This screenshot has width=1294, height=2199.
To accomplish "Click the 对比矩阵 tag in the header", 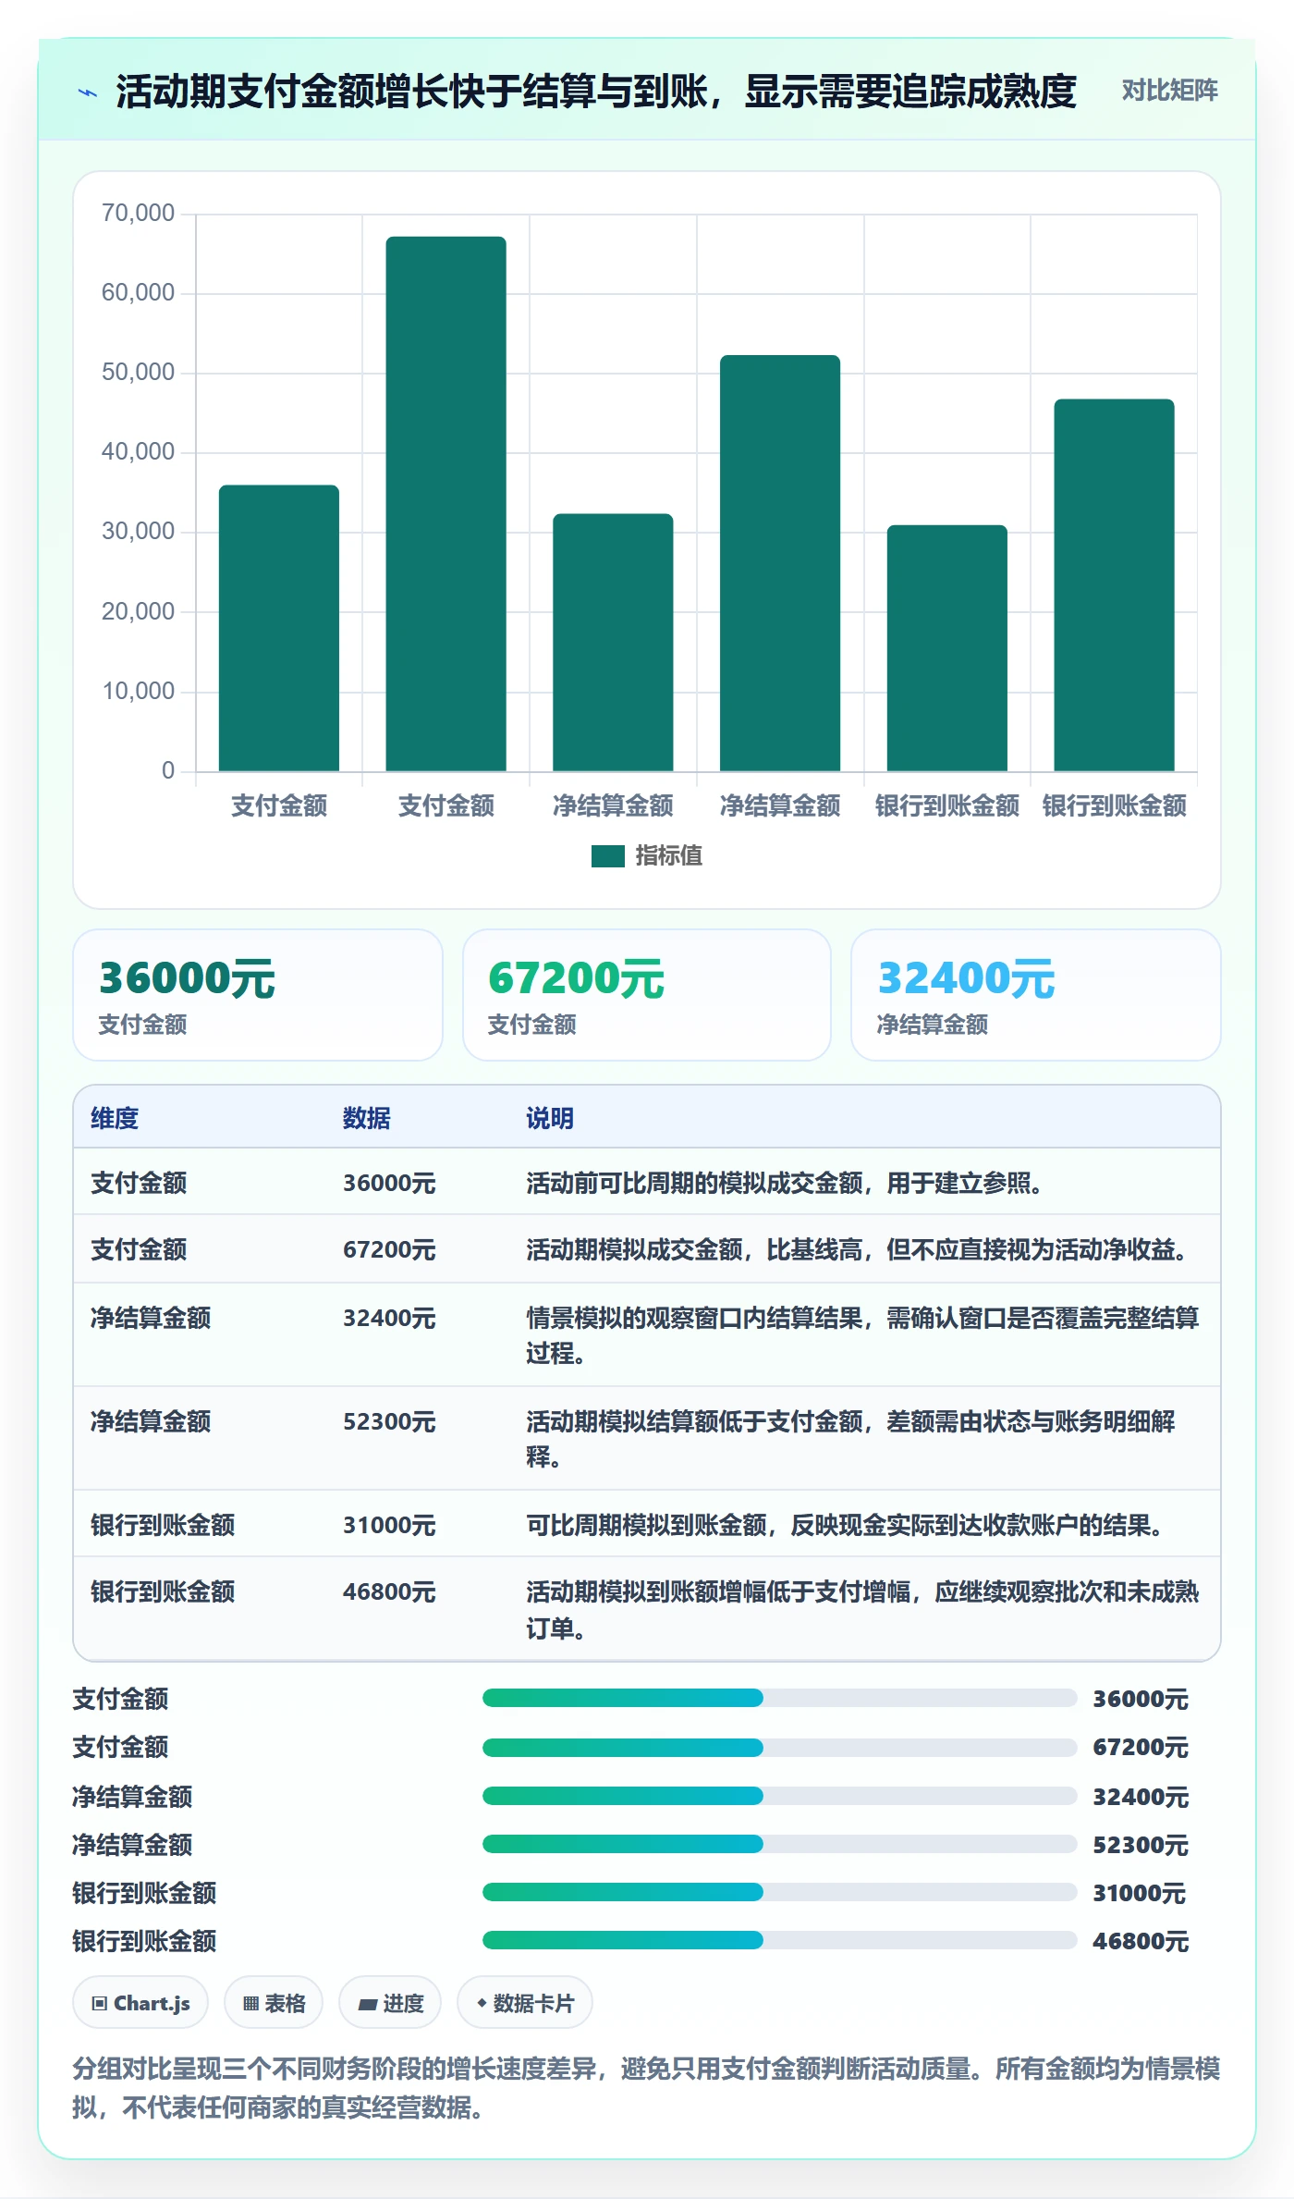I will point(1169,91).
